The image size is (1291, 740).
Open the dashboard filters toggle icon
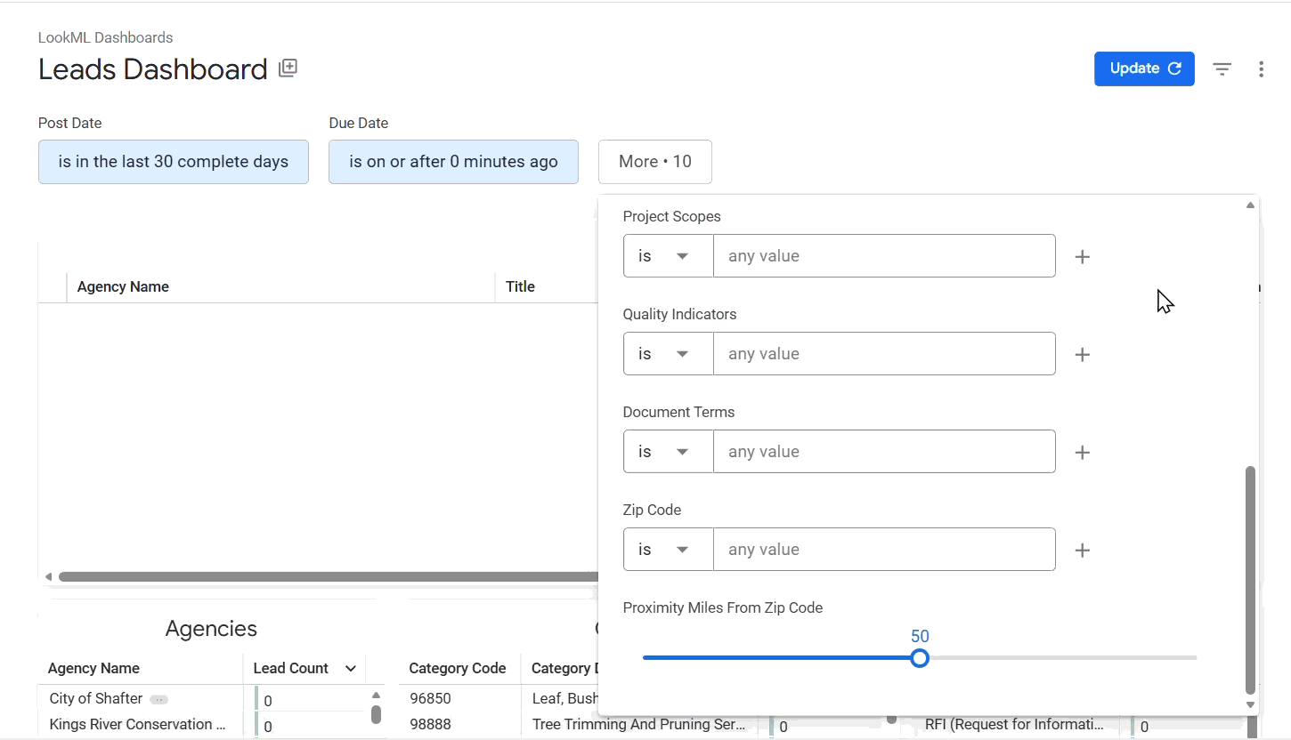coord(1222,68)
